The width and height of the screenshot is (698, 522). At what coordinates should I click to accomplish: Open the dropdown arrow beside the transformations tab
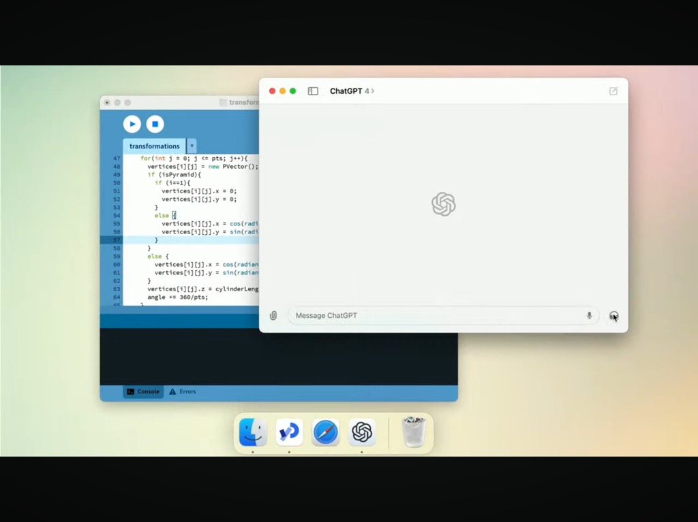point(192,146)
